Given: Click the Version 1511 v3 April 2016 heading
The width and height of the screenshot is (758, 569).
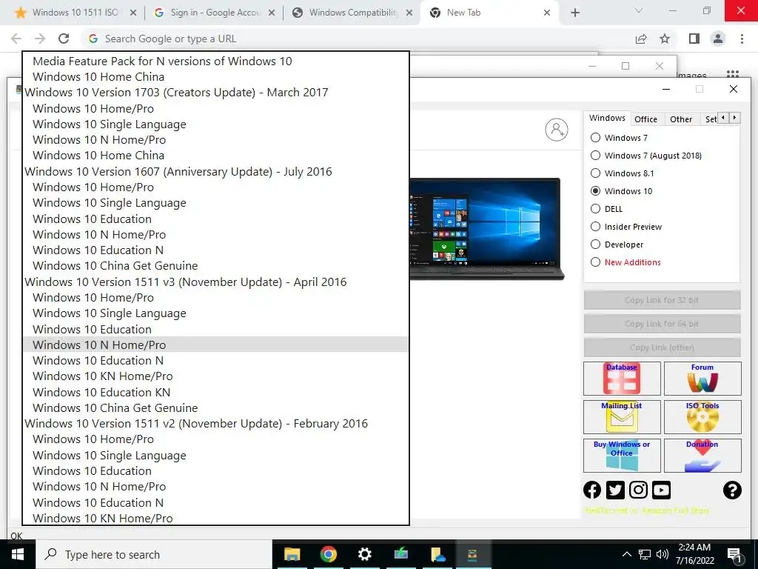Looking at the screenshot, I should click(186, 282).
